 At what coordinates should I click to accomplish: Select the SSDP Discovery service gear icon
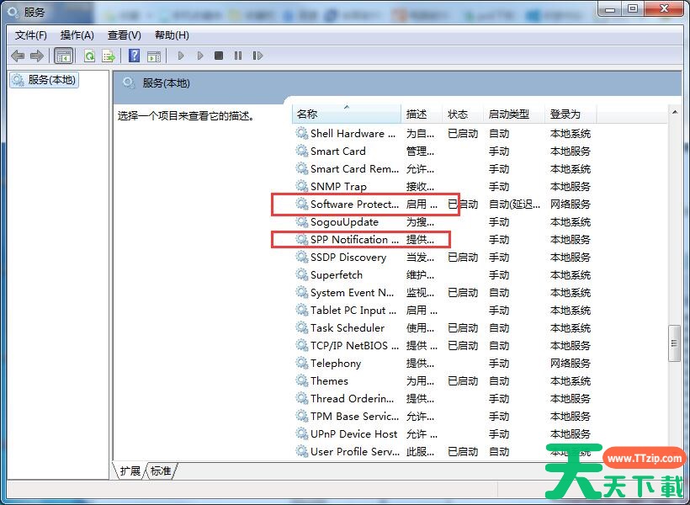pyautogui.click(x=301, y=257)
